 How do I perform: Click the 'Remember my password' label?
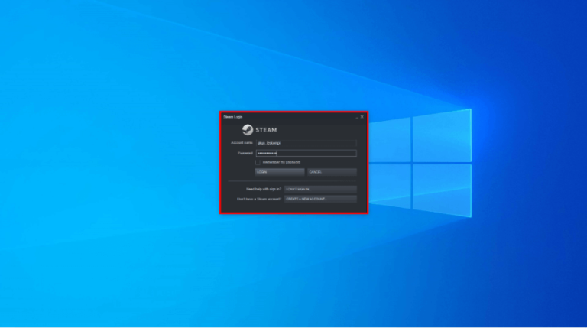(281, 163)
